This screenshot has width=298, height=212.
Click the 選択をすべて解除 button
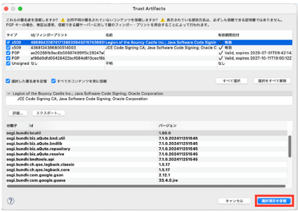(272, 81)
